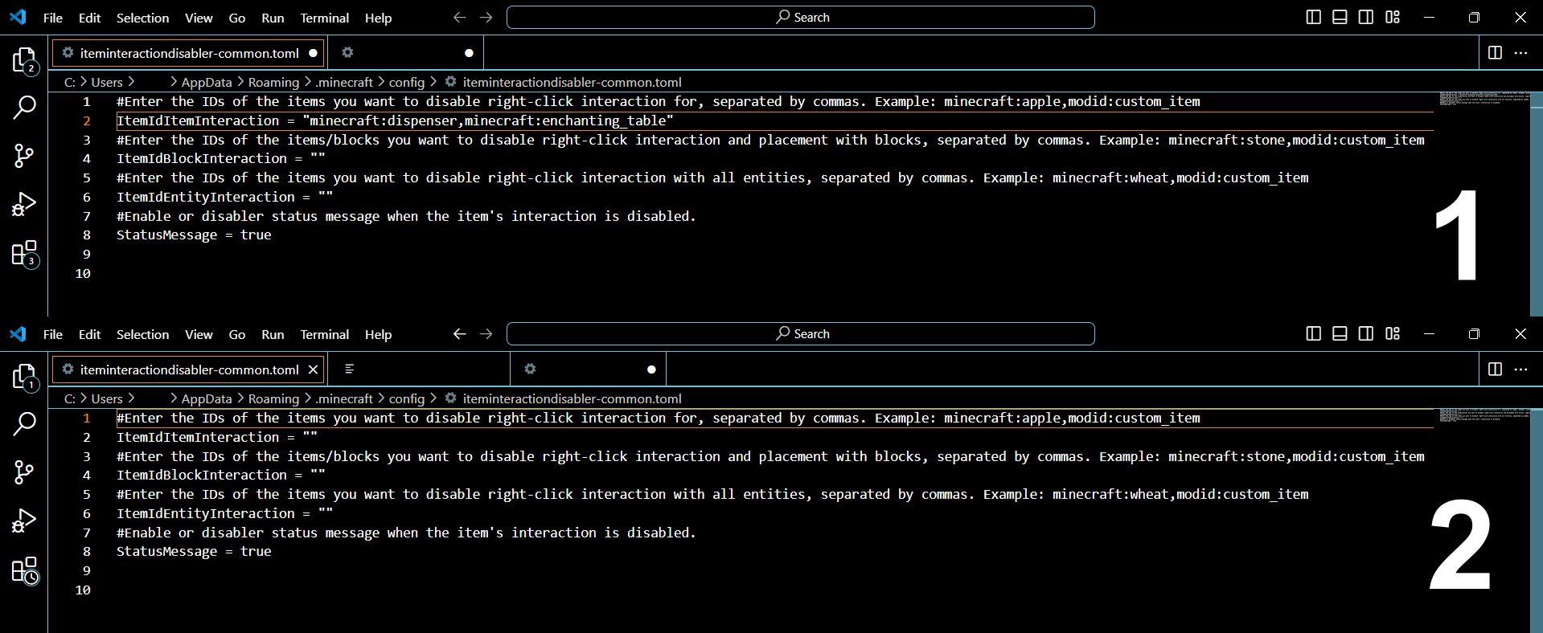The width and height of the screenshot is (1543, 633).
Task: Toggle secondary side bar in upper window
Action: (x=1366, y=17)
